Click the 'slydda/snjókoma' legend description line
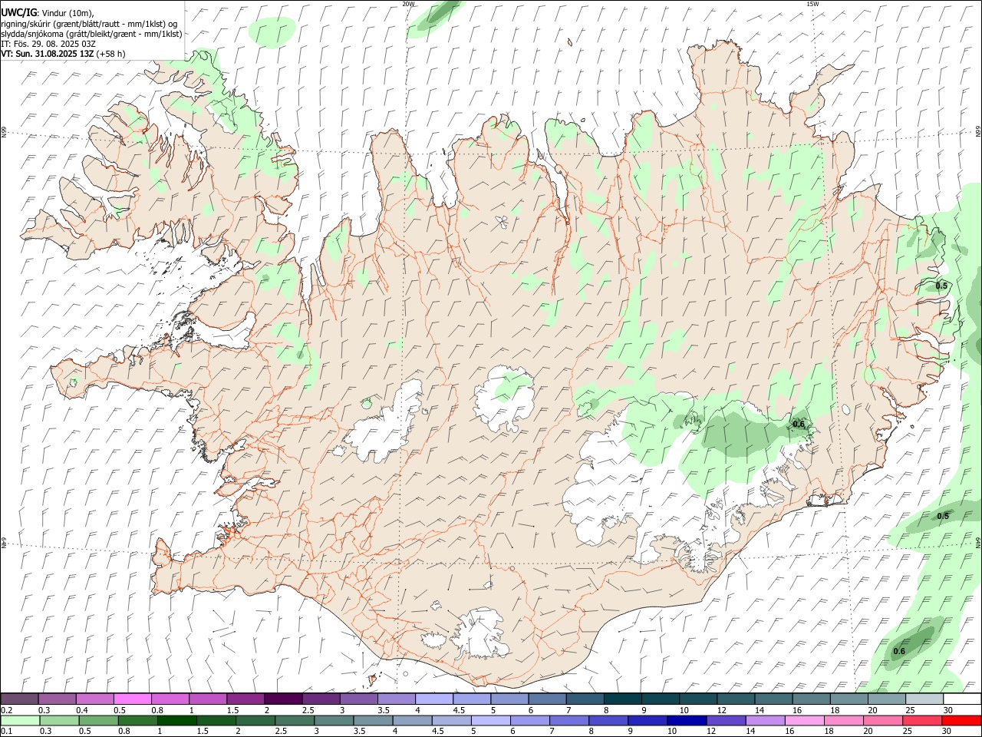This screenshot has width=982, height=737. point(91,34)
